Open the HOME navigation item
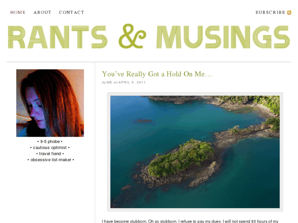 18,12
